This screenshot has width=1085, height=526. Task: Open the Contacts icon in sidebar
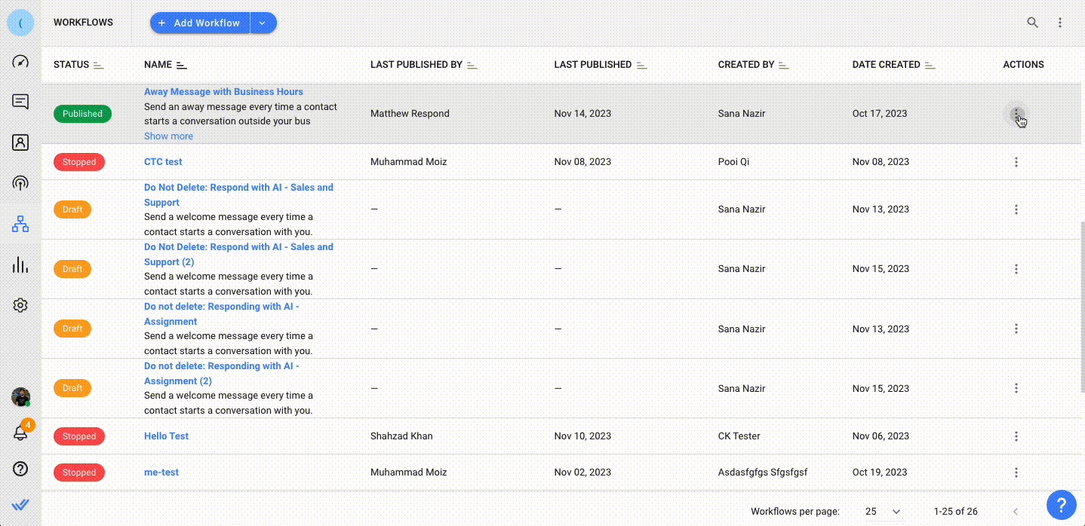point(20,142)
